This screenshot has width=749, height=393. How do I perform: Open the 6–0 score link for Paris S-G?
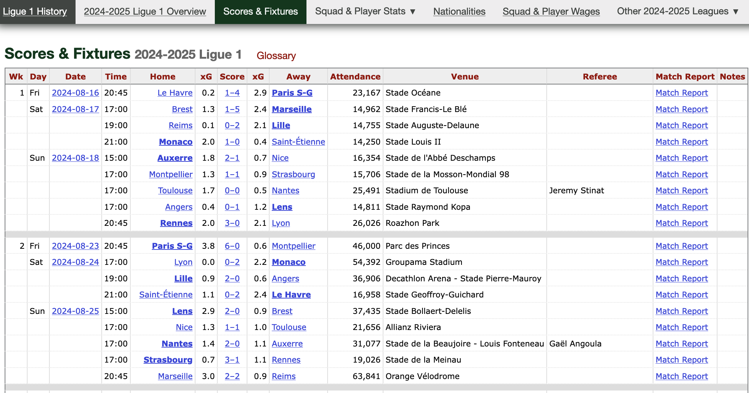pos(232,246)
